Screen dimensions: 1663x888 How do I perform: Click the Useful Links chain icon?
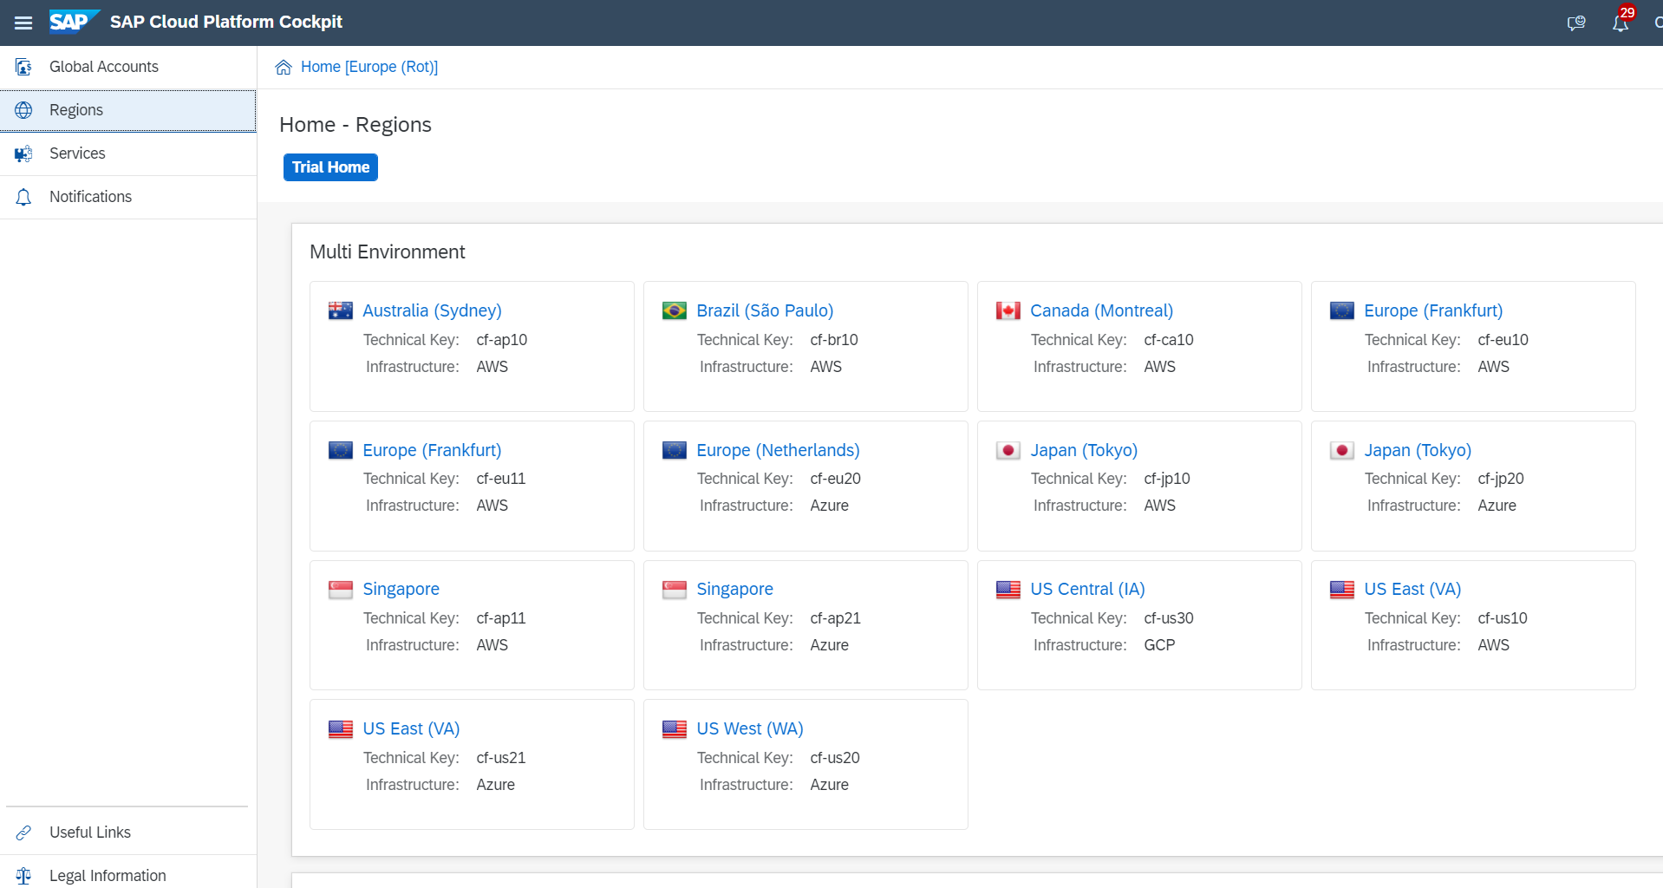point(23,832)
